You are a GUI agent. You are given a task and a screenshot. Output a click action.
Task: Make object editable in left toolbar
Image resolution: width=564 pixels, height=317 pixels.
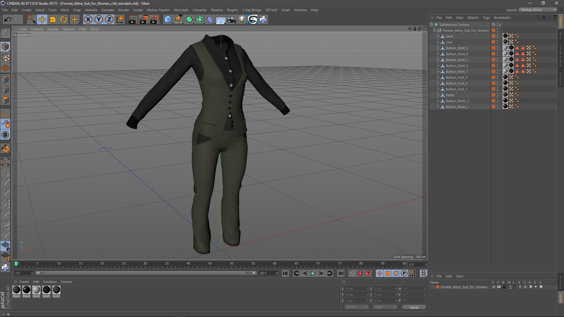click(x=5, y=33)
